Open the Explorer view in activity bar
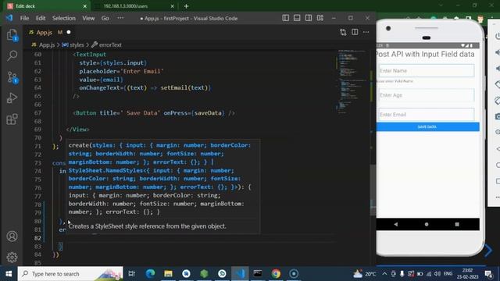The width and height of the screenshot is (500, 281). (12, 35)
